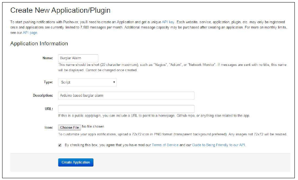Click the Create New Application/Plugin heading
The height and width of the screenshot is (180, 298).
(60, 10)
